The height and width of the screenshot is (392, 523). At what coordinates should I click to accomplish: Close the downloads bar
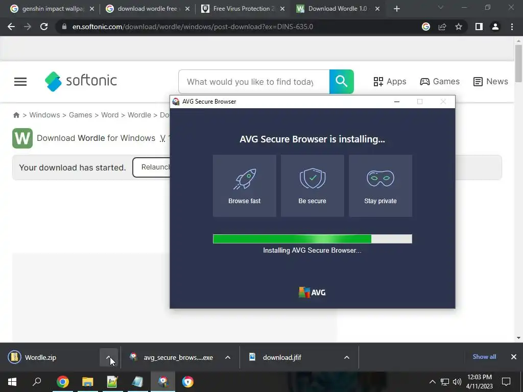click(x=514, y=357)
